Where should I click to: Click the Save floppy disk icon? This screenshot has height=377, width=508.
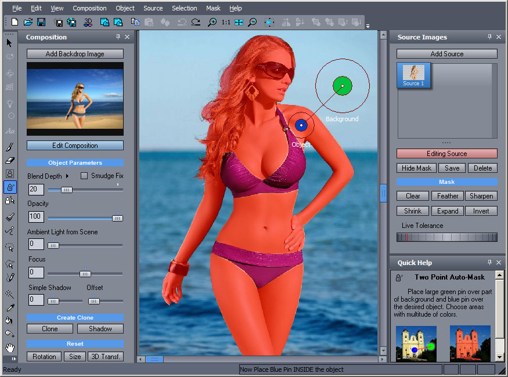(x=41, y=23)
